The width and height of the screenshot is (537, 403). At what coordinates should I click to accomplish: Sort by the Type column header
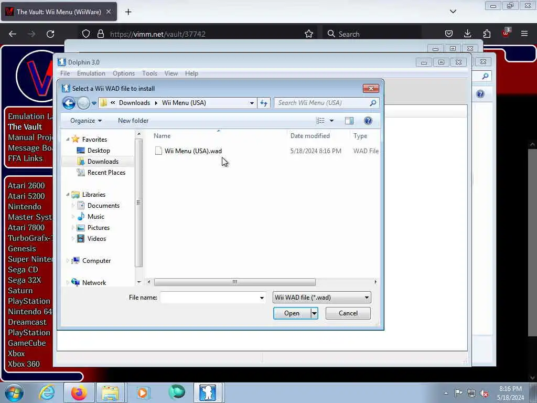(x=360, y=136)
